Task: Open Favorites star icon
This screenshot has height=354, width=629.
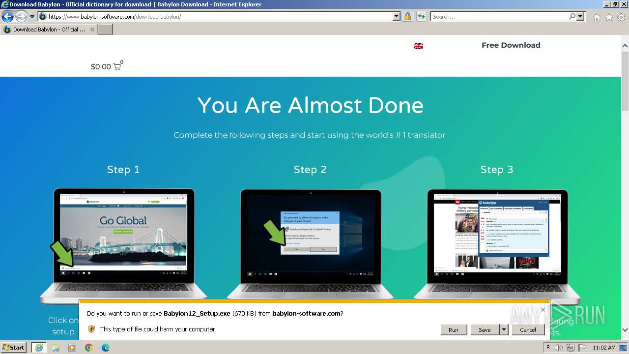Action: 609,17
